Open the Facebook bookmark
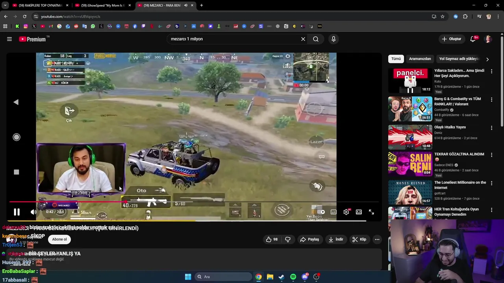The height and width of the screenshot is (283, 504). (135, 26)
